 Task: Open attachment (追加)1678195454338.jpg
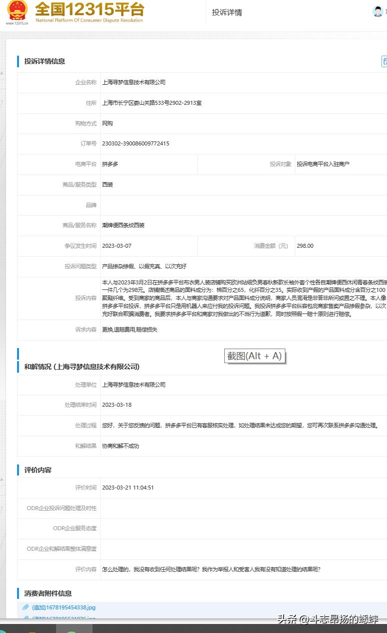(x=64, y=607)
